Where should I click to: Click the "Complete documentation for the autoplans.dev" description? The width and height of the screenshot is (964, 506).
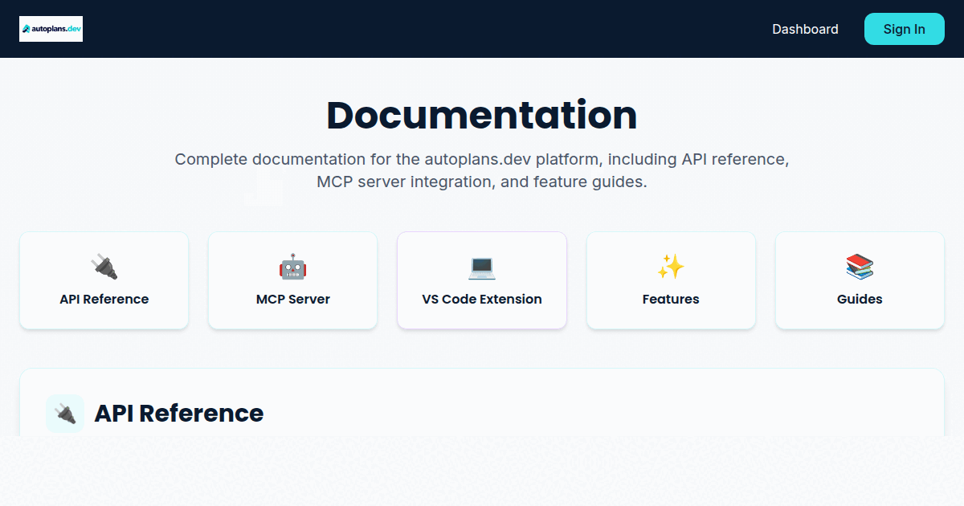[x=482, y=170]
